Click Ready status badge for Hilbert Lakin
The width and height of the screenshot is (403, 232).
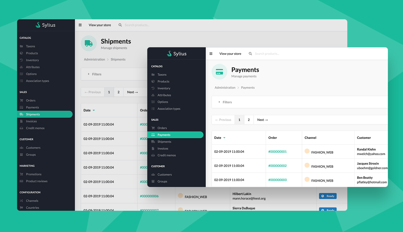pos(328,196)
